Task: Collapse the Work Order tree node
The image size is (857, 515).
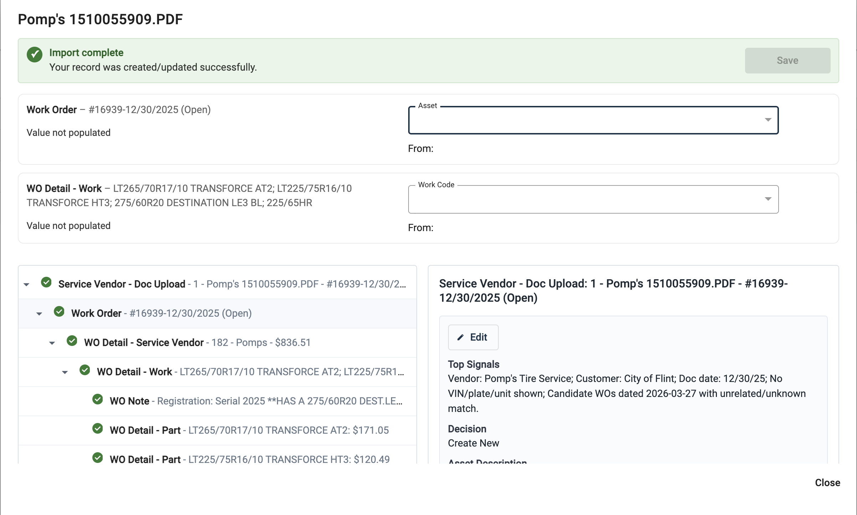Action: point(39,314)
